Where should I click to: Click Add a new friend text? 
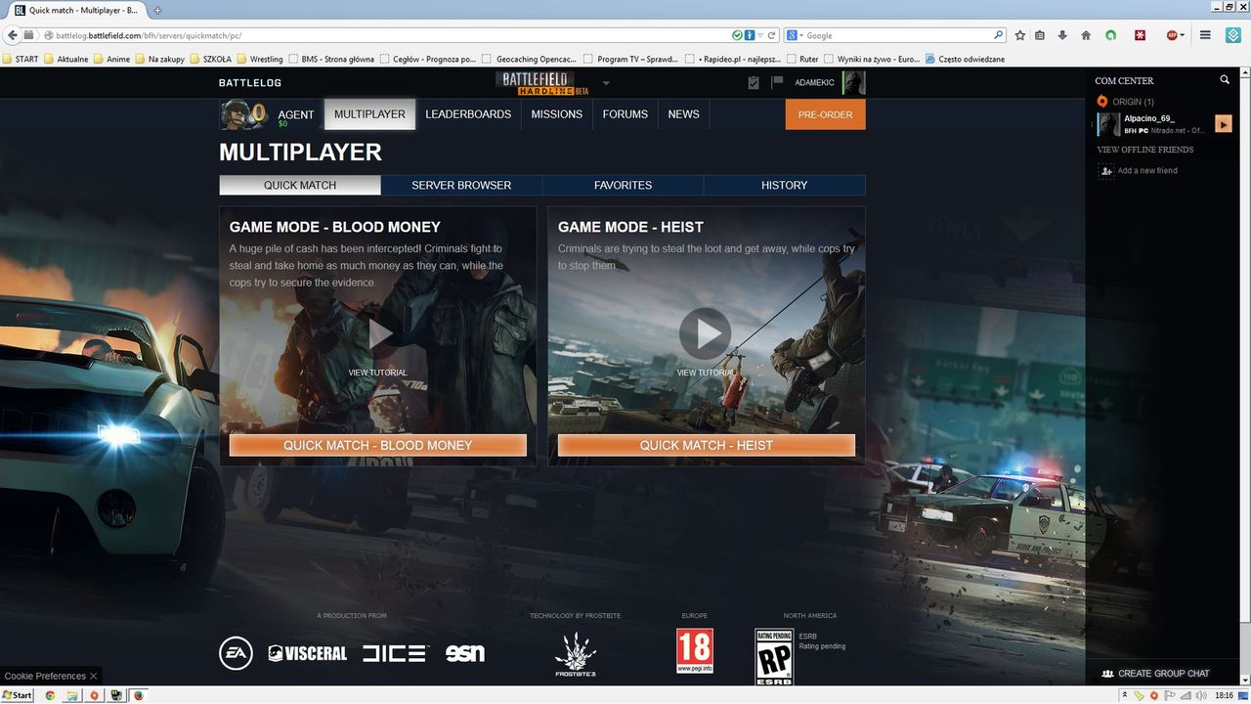(1147, 170)
